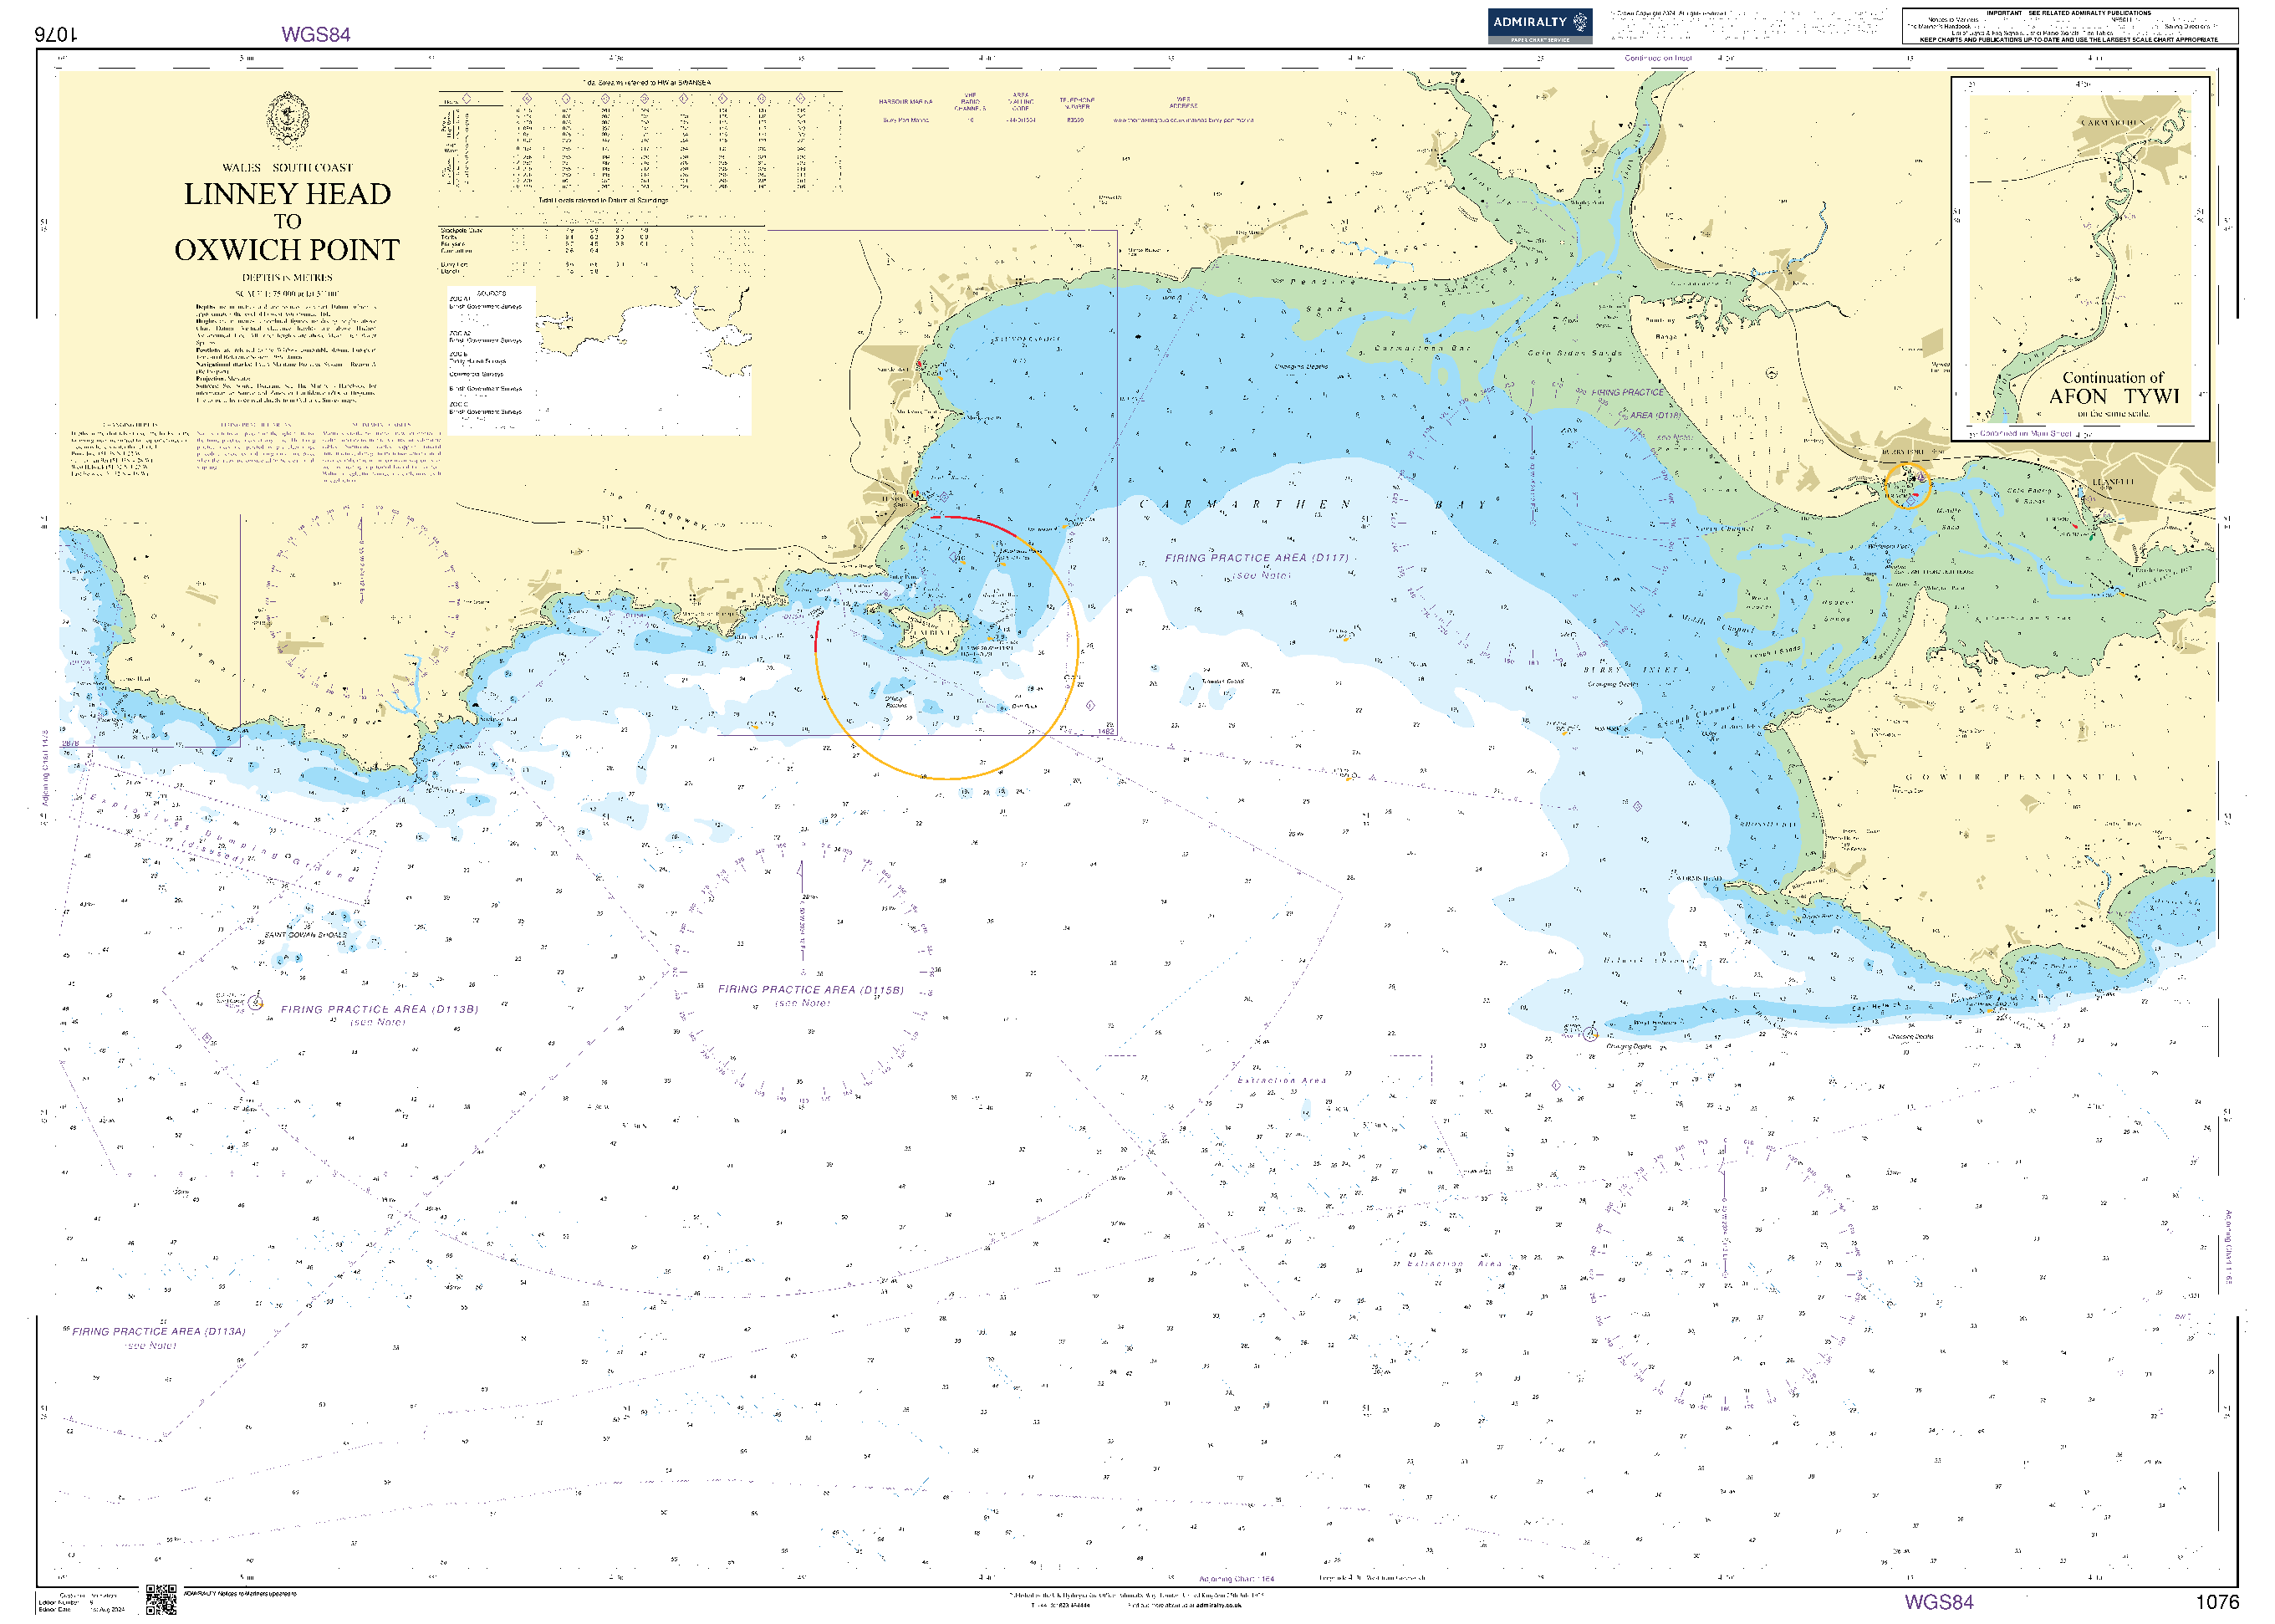Click the SAINT GOWAN SHOALS label
The height and width of the screenshot is (1624, 2275).
306,935
